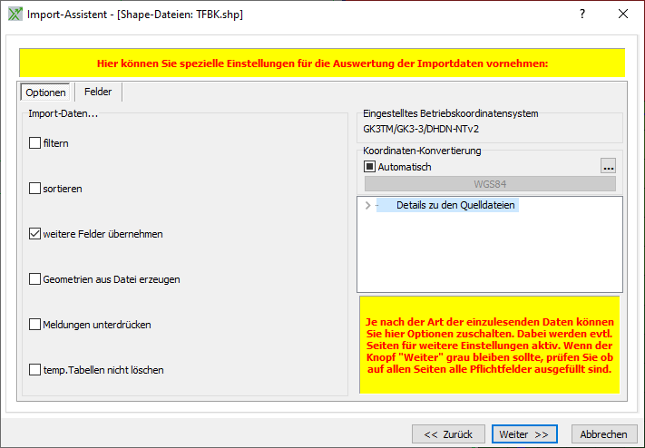Switch to the Felder tab
The width and height of the screenshot is (645, 448).
98,92
